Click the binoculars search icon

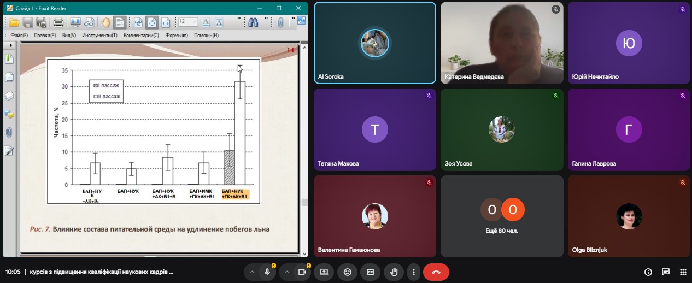pyautogui.click(x=253, y=22)
